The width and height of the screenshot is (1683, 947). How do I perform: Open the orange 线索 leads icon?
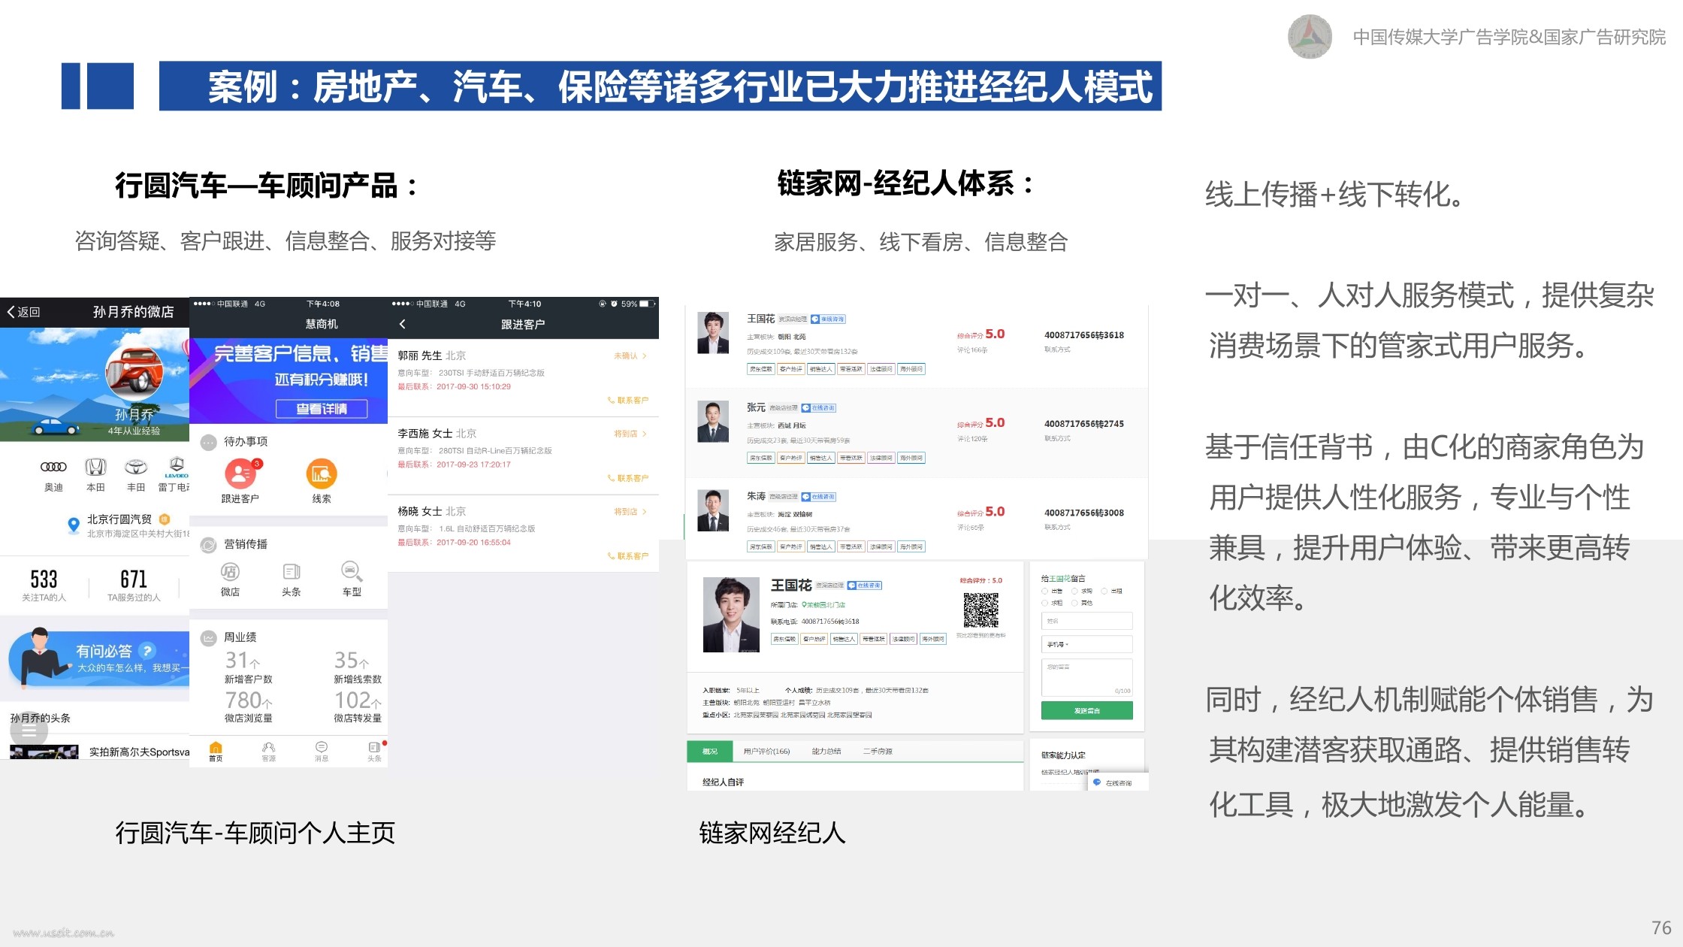(321, 473)
